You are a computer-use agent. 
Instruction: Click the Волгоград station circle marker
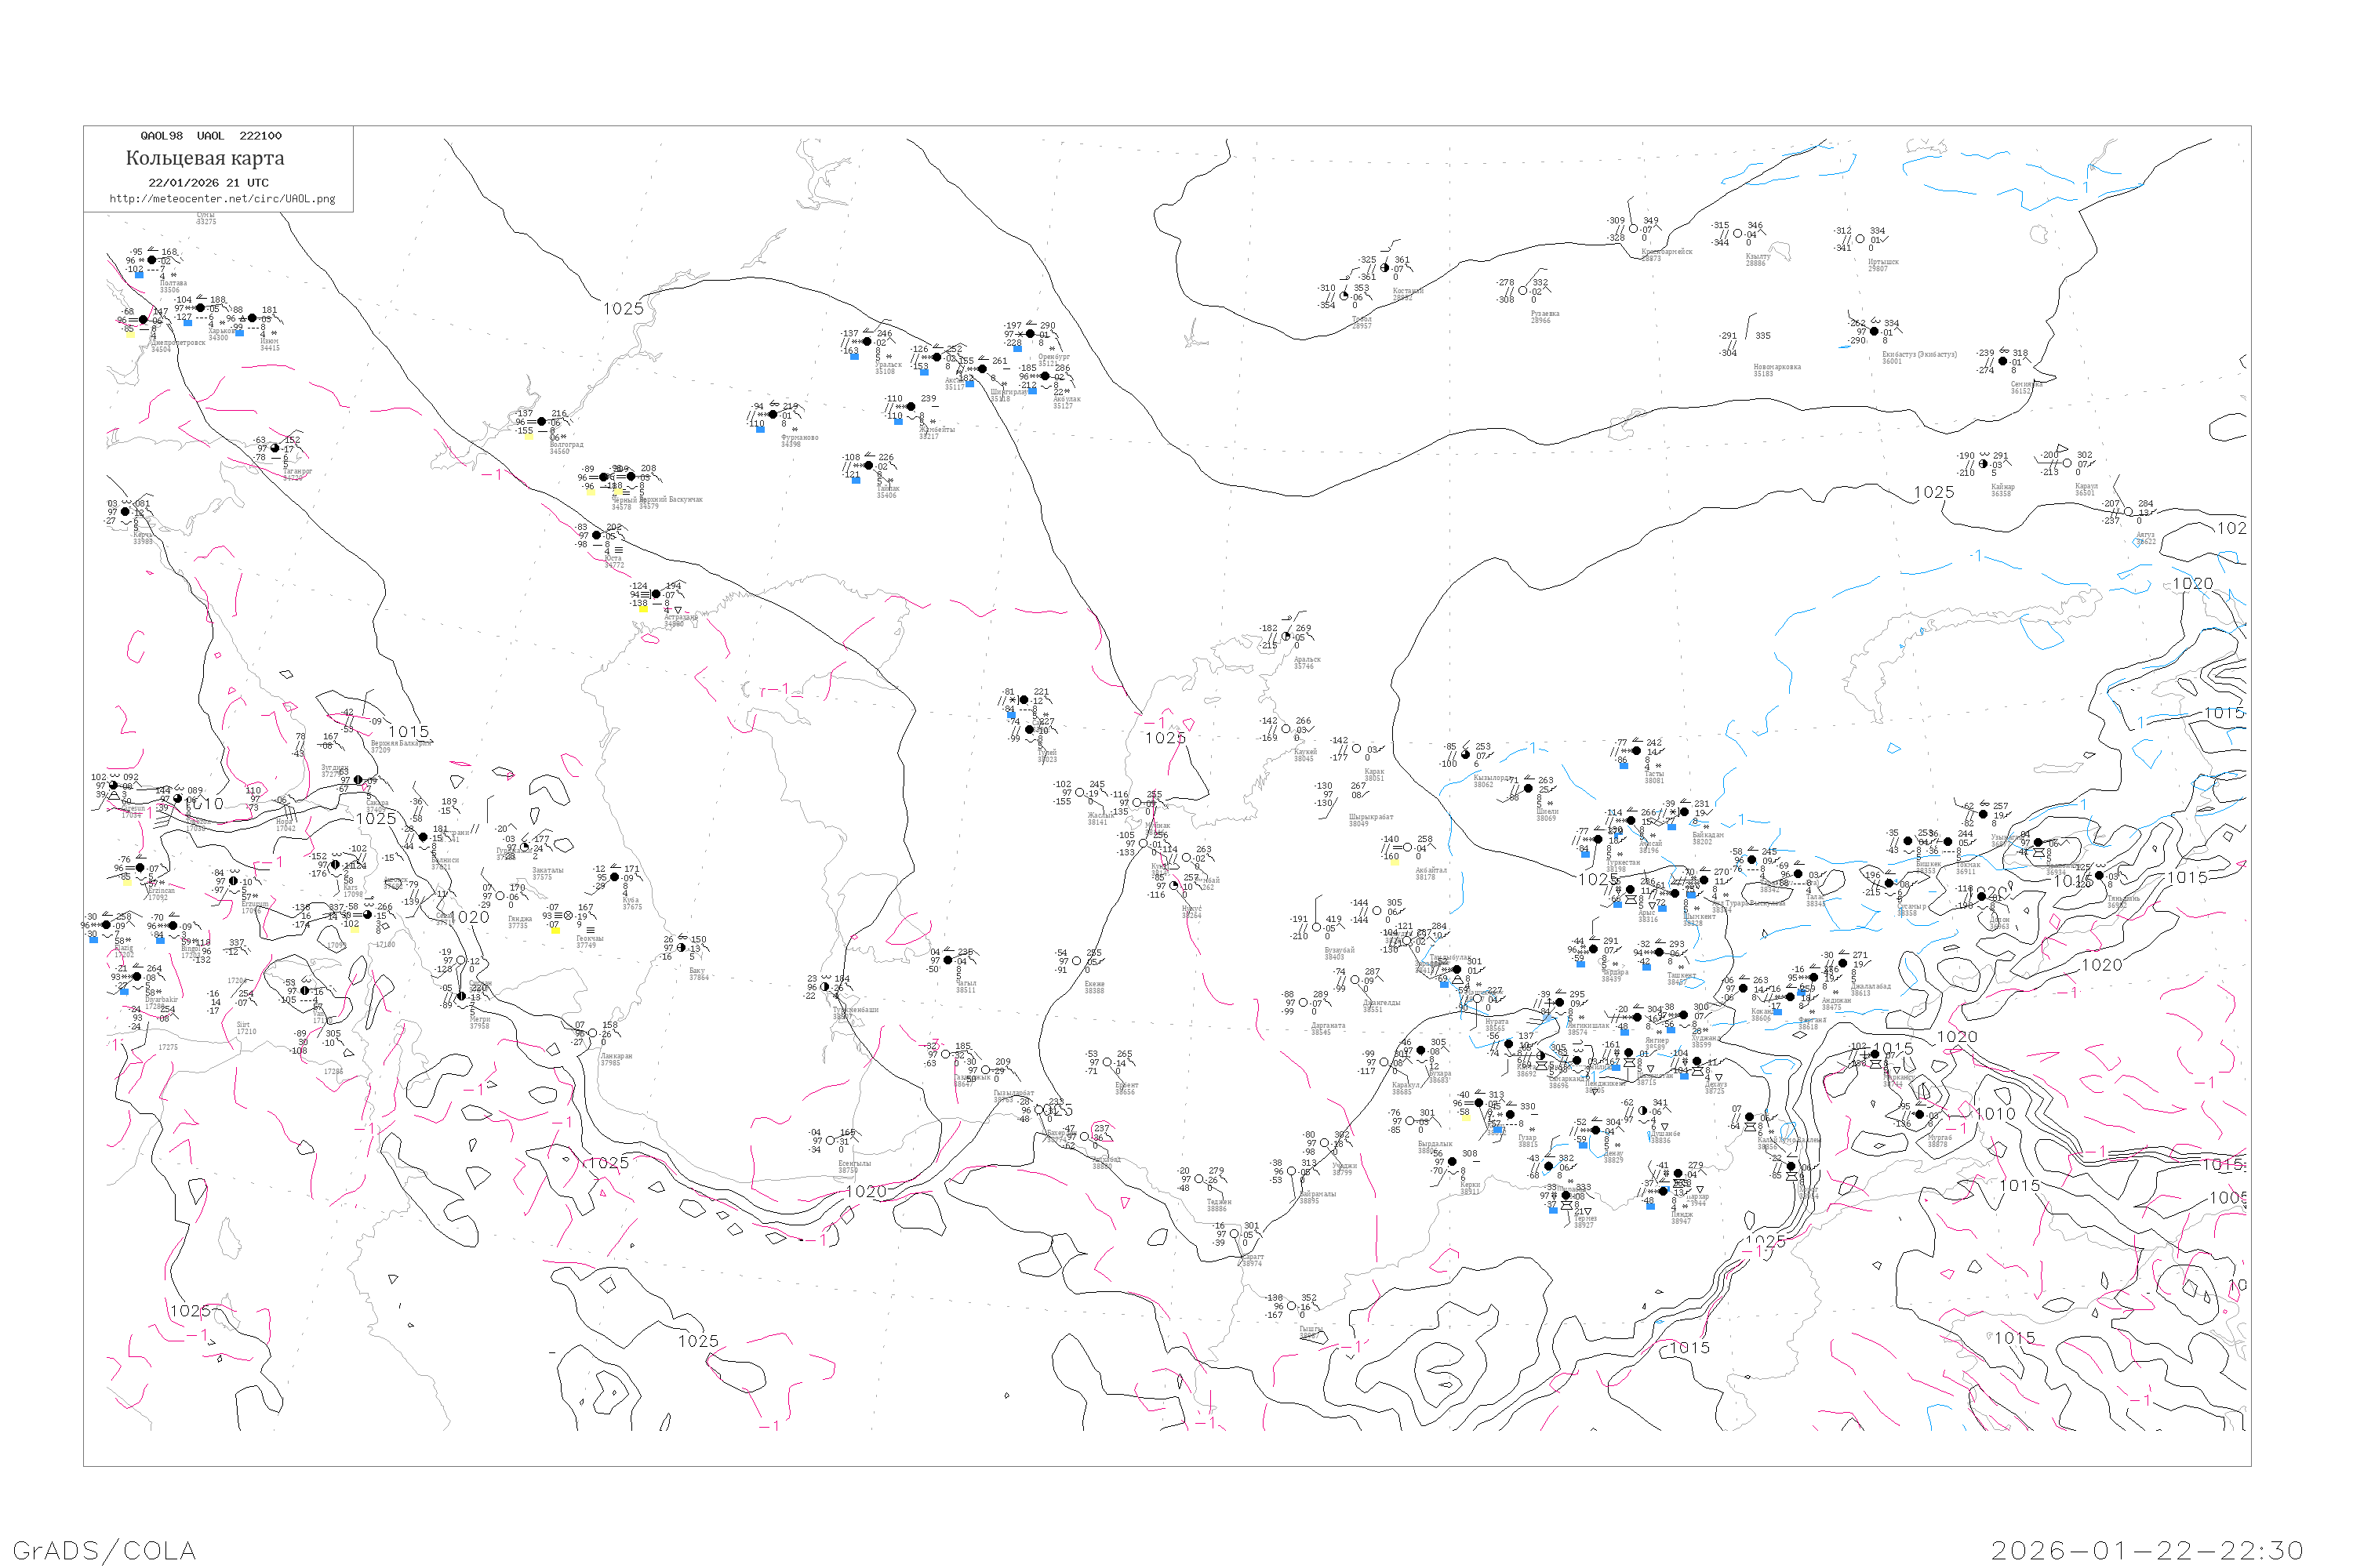[541, 422]
